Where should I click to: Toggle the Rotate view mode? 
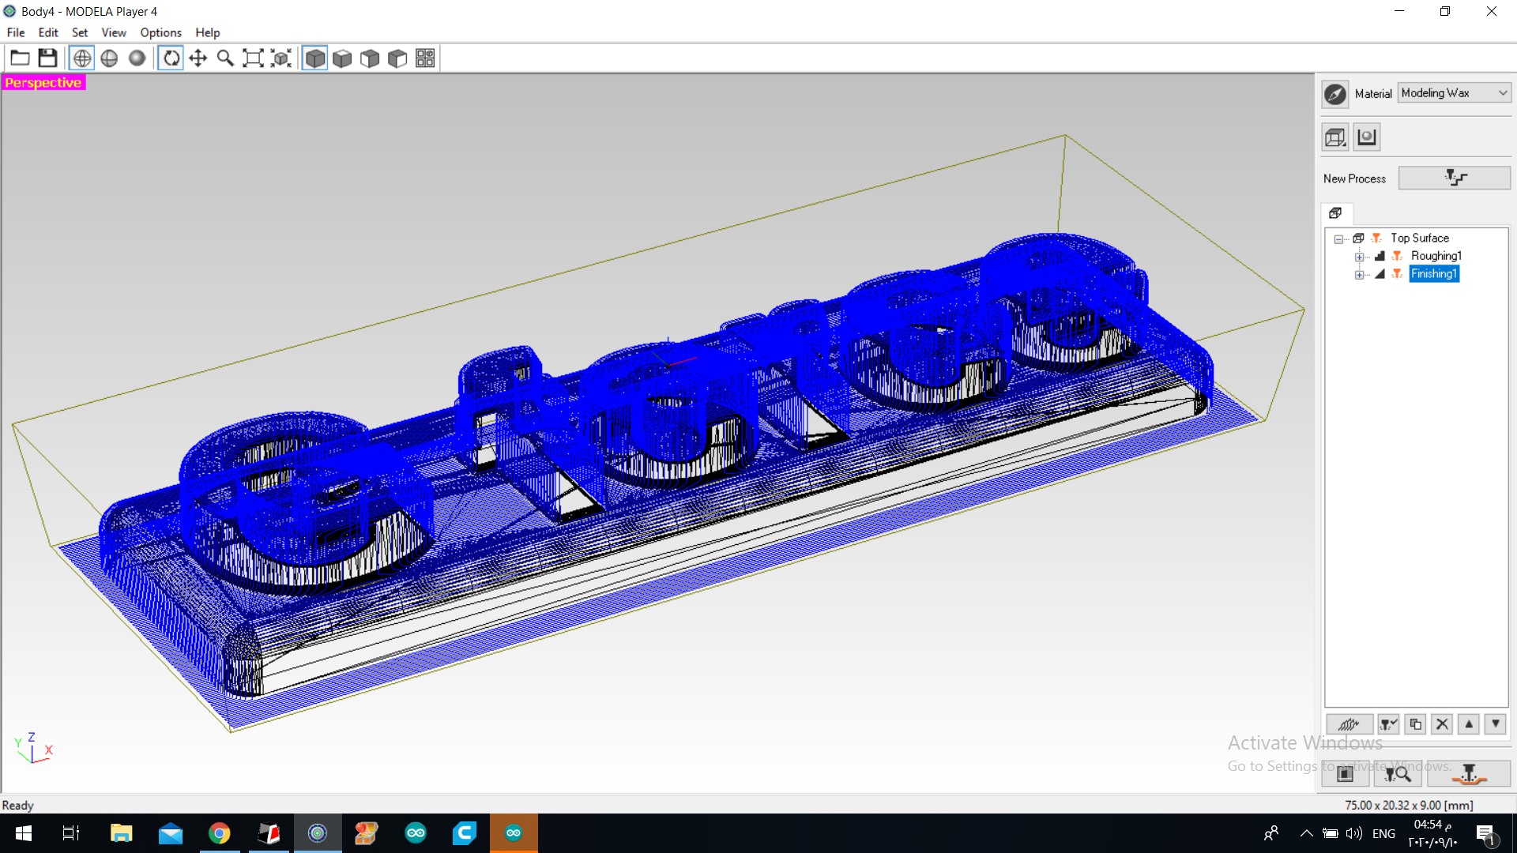(x=171, y=58)
